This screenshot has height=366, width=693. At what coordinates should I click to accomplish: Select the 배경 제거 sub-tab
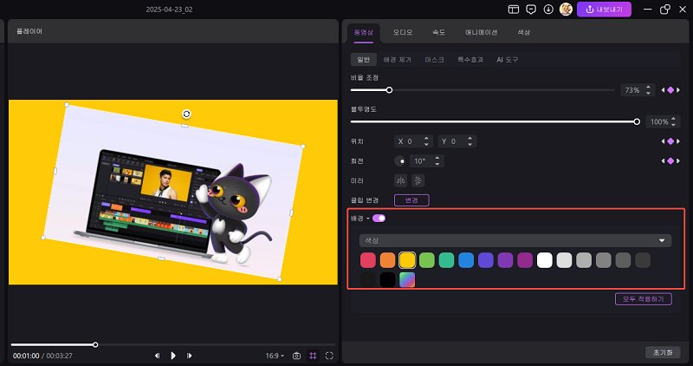coord(398,59)
